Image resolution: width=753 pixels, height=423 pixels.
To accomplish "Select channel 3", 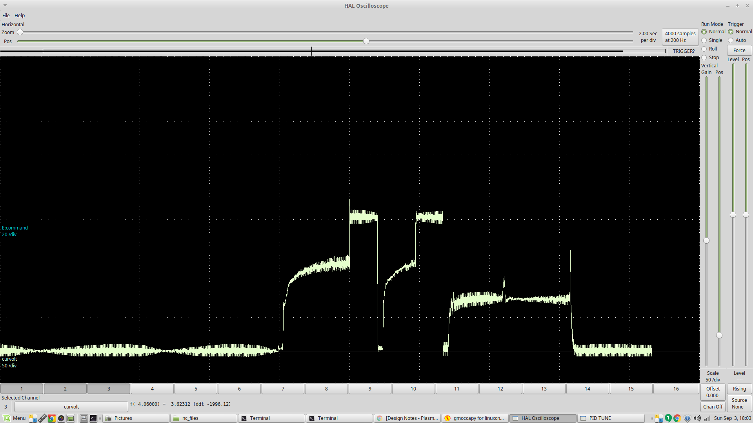I will pyautogui.click(x=109, y=389).
